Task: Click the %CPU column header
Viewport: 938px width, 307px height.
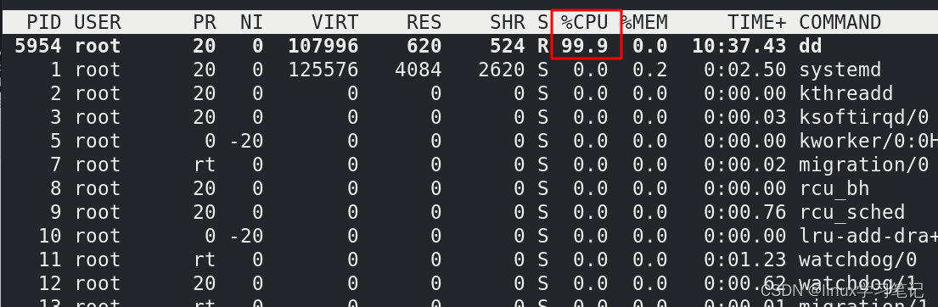Action: point(585,23)
